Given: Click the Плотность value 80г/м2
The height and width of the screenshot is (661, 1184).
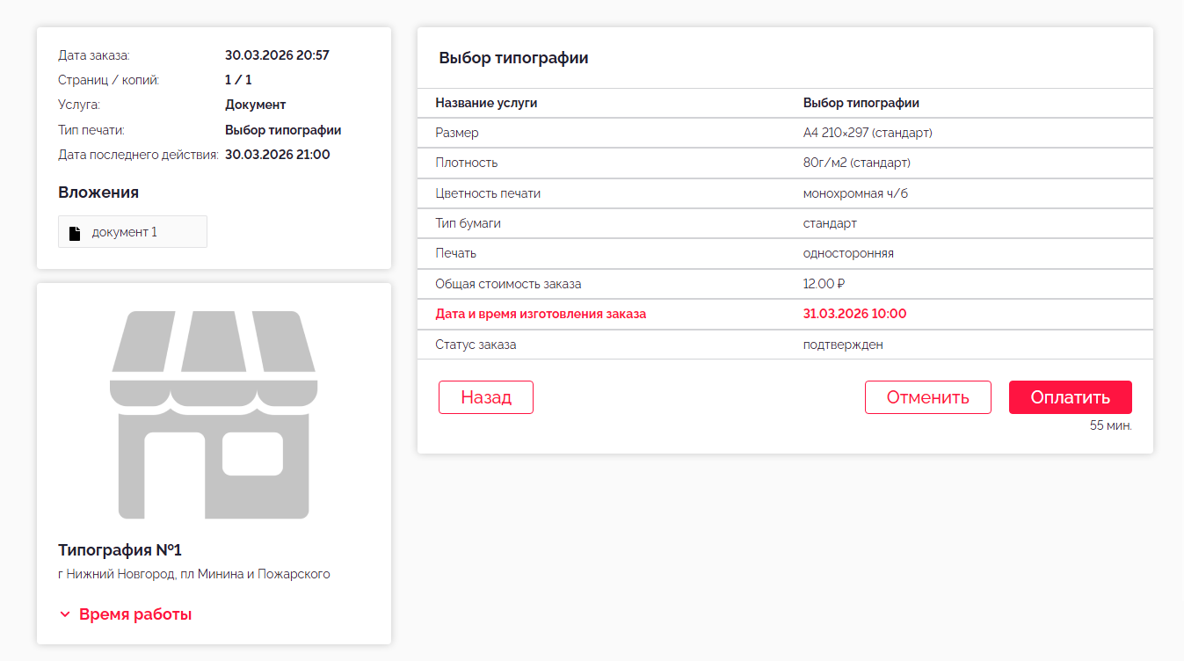Looking at the screenshot, I should click(x=856, y=163).
